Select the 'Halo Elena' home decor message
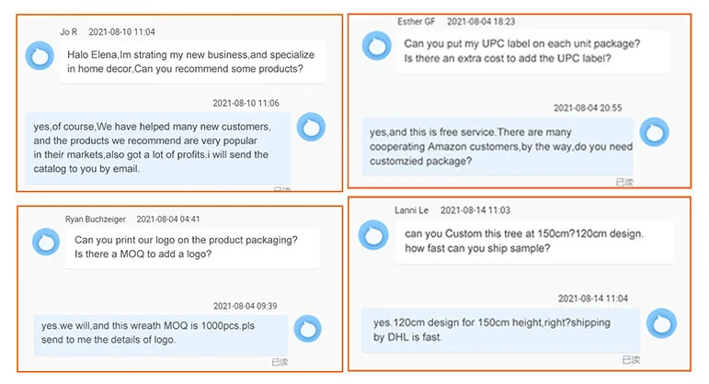Screen dimensions: 709x384 [192, 62]
